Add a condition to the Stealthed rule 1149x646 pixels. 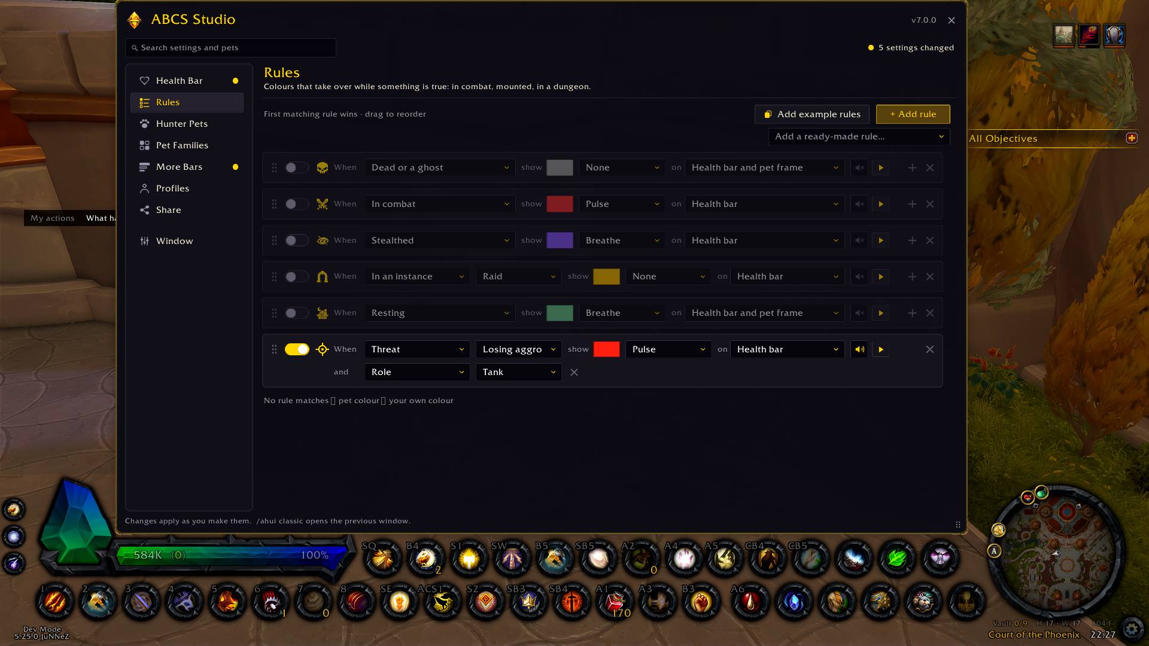tap(912, 240)
